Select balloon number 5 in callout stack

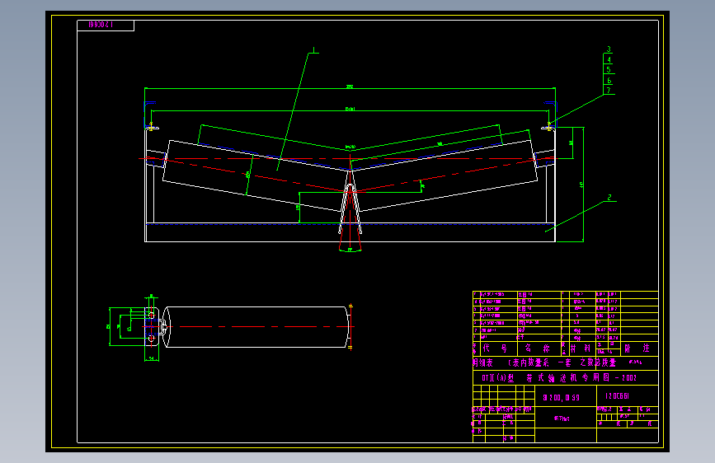(609, 70)
